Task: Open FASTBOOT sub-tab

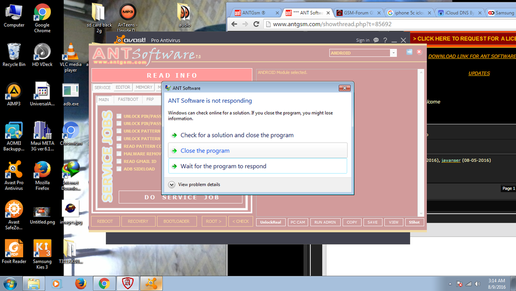Action: point(128,99)
